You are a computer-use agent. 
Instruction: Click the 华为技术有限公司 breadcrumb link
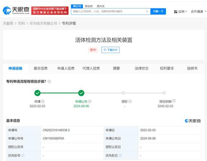pos(43,24)
